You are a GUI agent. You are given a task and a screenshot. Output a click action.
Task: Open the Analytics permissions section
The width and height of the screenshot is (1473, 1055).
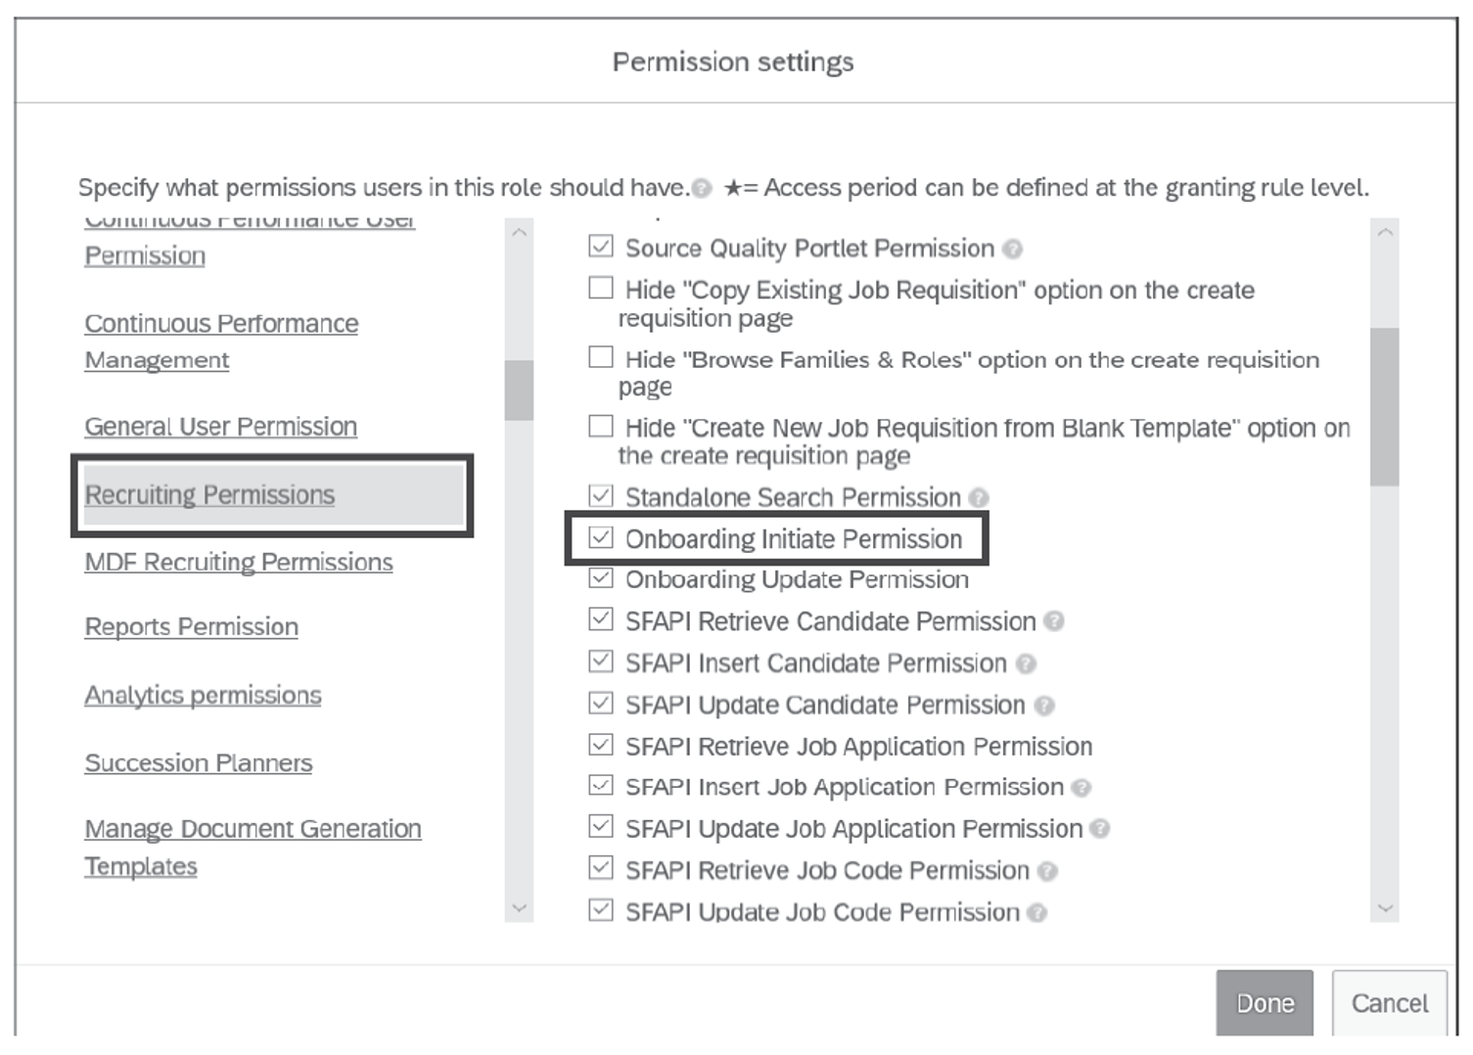coord(203,695)
